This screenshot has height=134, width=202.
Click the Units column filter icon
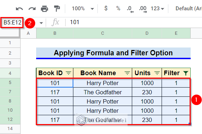(x=157, y=73)
